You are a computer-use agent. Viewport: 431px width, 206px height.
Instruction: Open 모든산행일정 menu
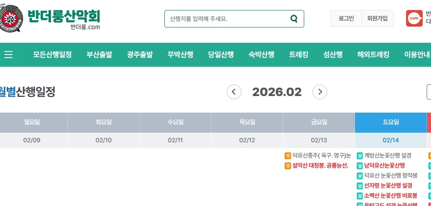[x=52, y=55]
